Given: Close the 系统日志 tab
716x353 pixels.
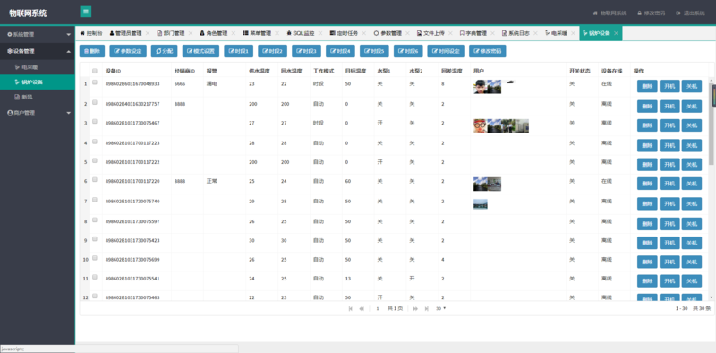Looking at the screenshot, I should pyautogui.click(x=535, y=33).
